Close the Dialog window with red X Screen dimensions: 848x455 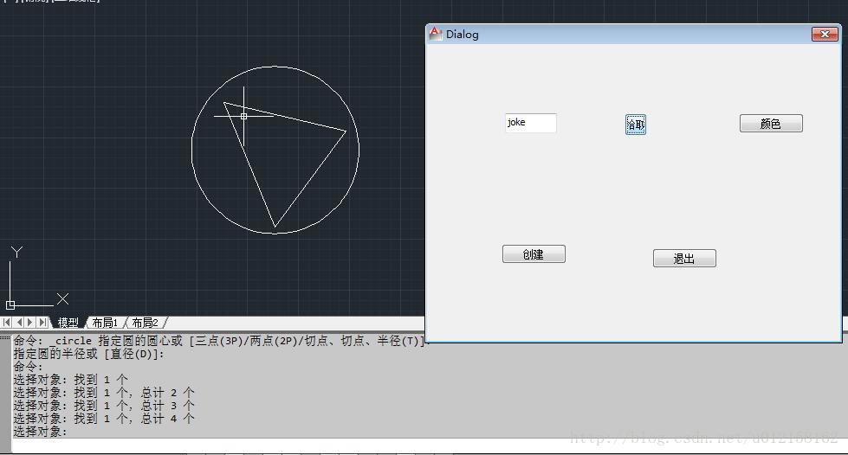825,34
